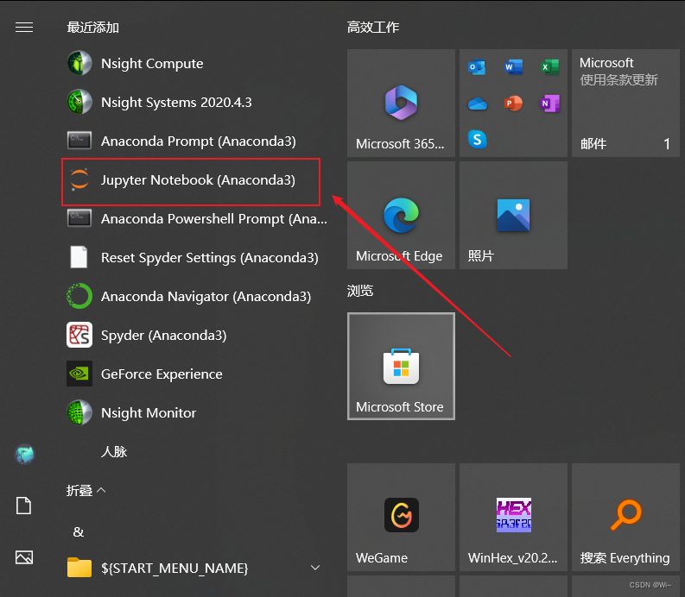Screen dimensions: 685x597
Task: Select Nsight Systems 2020.4.3 entry text
Action: coord(176,102)
